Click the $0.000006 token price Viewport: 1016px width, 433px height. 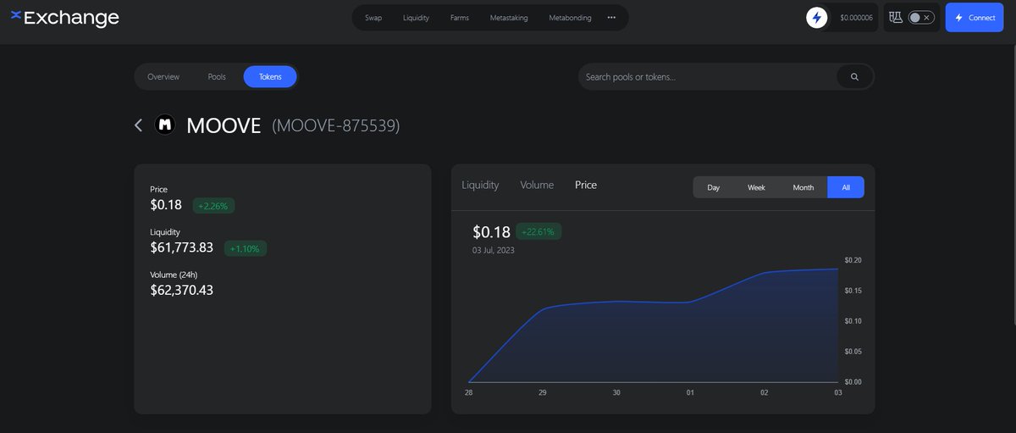coord(856,18)
